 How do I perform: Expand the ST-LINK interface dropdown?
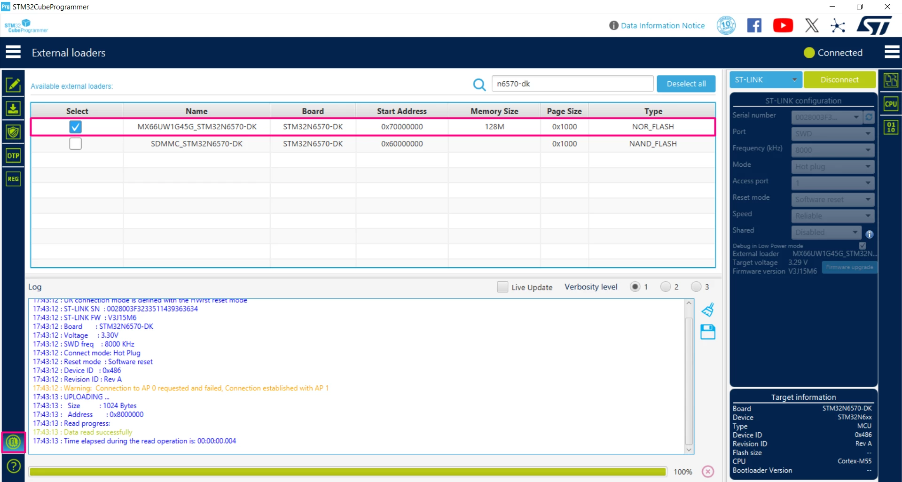tap(766, 80)
